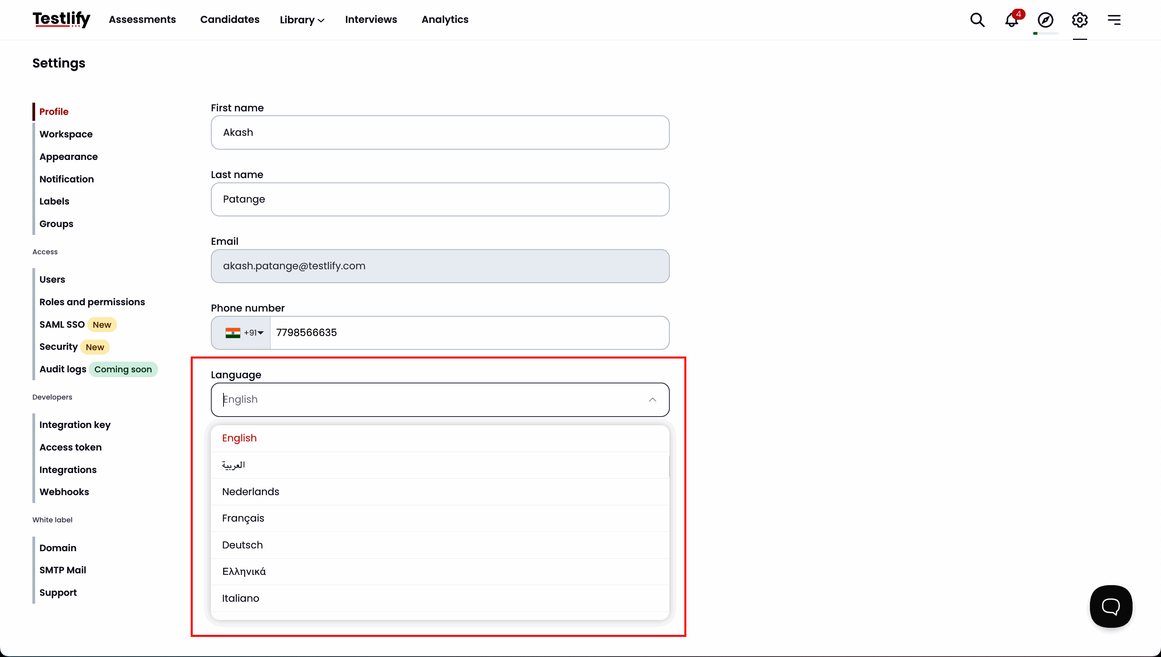Open the Webhooks settings page

click(64, 492)
